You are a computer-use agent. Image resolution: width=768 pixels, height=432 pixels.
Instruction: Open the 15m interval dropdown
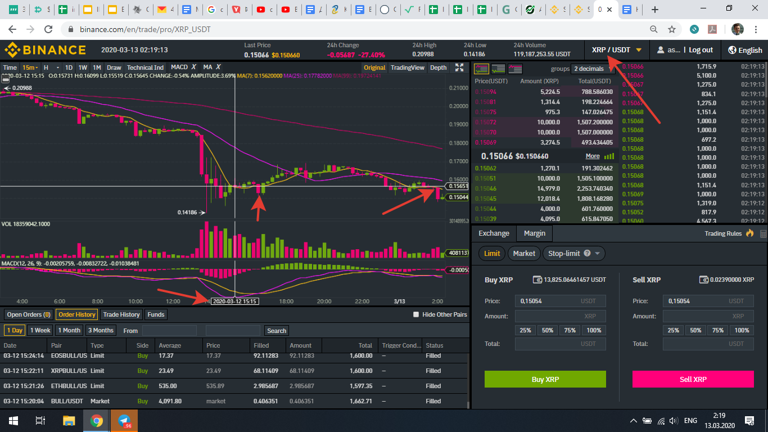pos(30,67)
